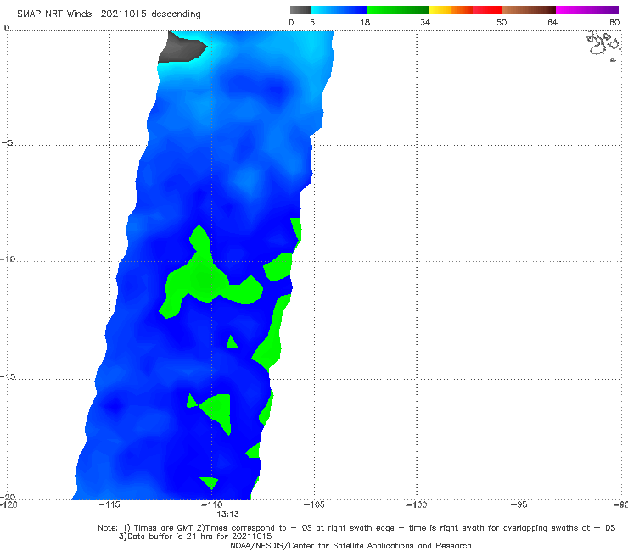Click the red segment of the color bar
628x551 pixels.
(487, 10)
